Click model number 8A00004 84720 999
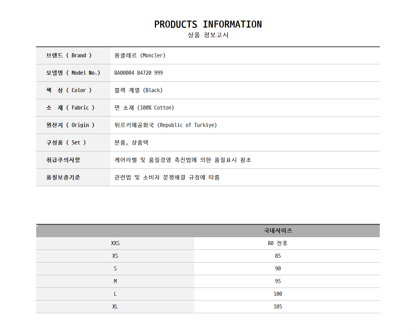 pos(138,73)
